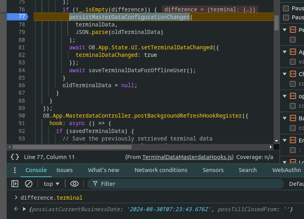The image size is (304, 219).
Task: Switch to the Issues tab
Action: coord(64,170)
